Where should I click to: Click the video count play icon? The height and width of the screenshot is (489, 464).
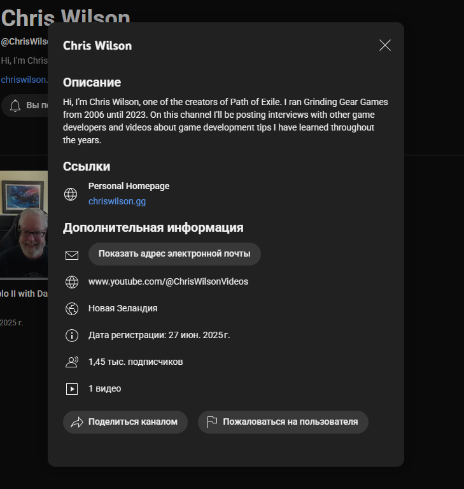click(72, 389)
